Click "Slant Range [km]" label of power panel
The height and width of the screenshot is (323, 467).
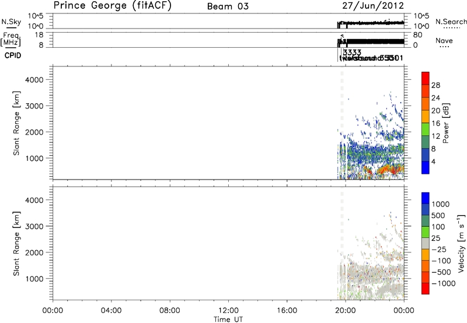(x=16, y=123)
